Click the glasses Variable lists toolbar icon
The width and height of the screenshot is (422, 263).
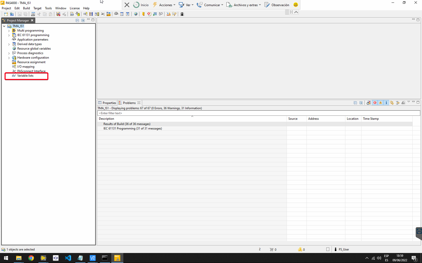(161, 14)
